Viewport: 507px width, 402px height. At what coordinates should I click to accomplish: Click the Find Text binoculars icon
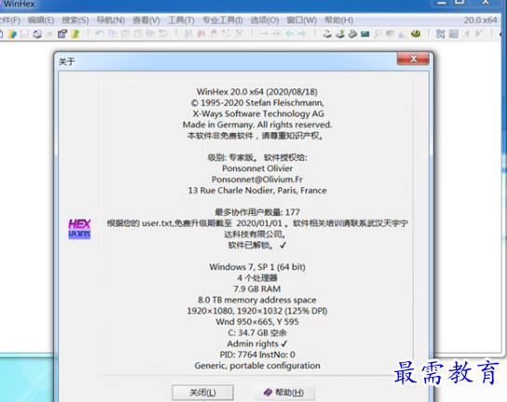[x=188, y=33]
